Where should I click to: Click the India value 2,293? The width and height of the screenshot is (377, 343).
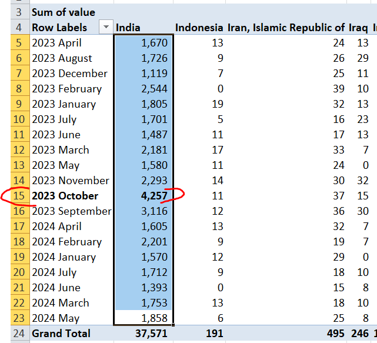[x=154, y=181]
